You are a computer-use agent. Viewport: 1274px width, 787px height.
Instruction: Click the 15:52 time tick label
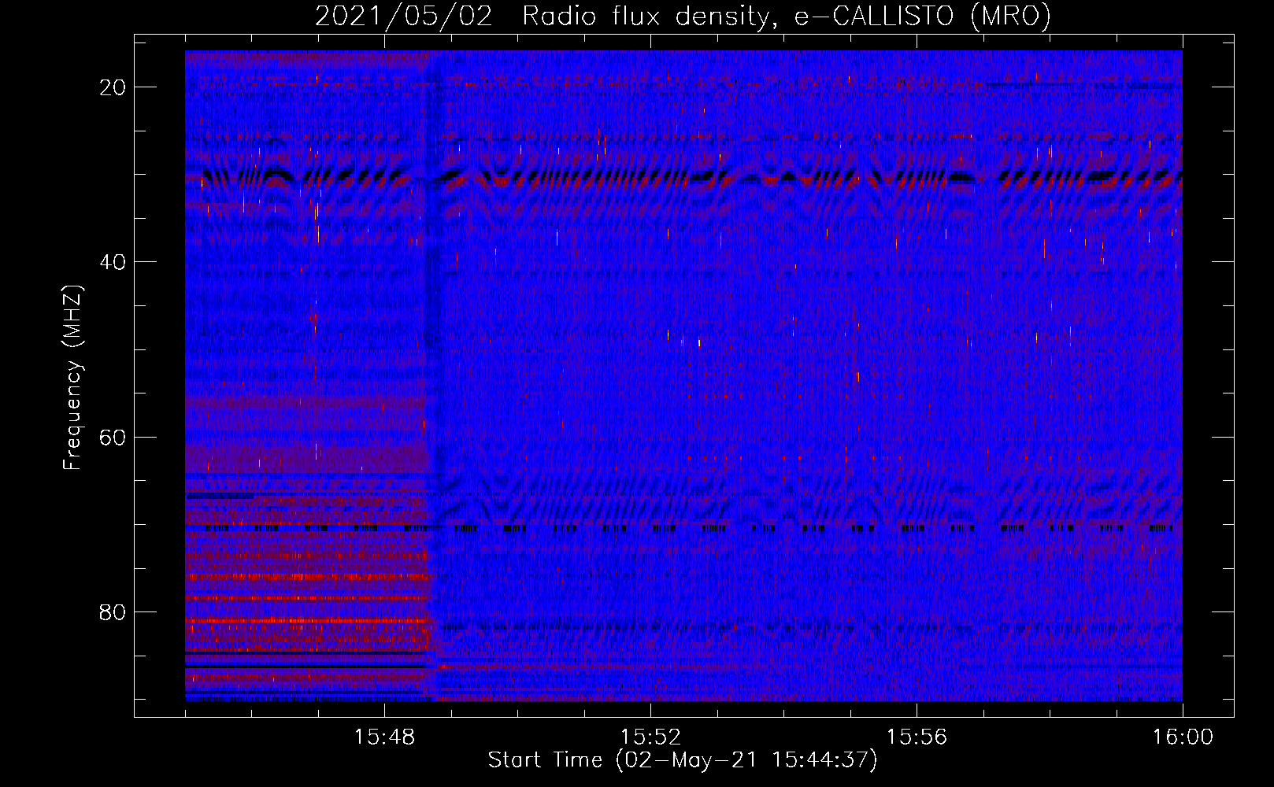point(650,737)
